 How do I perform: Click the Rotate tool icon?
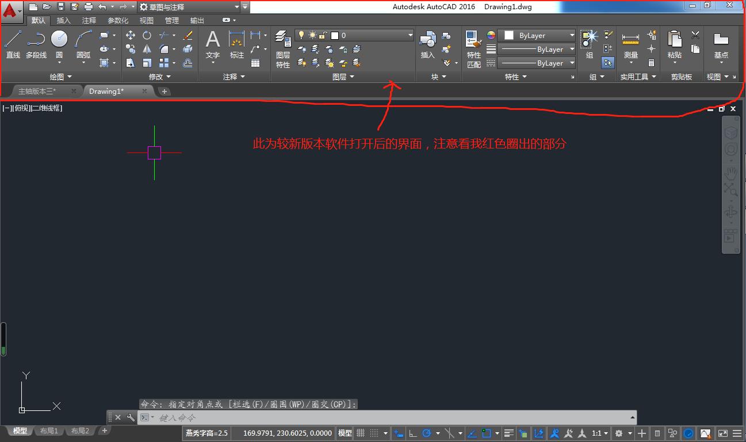[x=147, y=36]
